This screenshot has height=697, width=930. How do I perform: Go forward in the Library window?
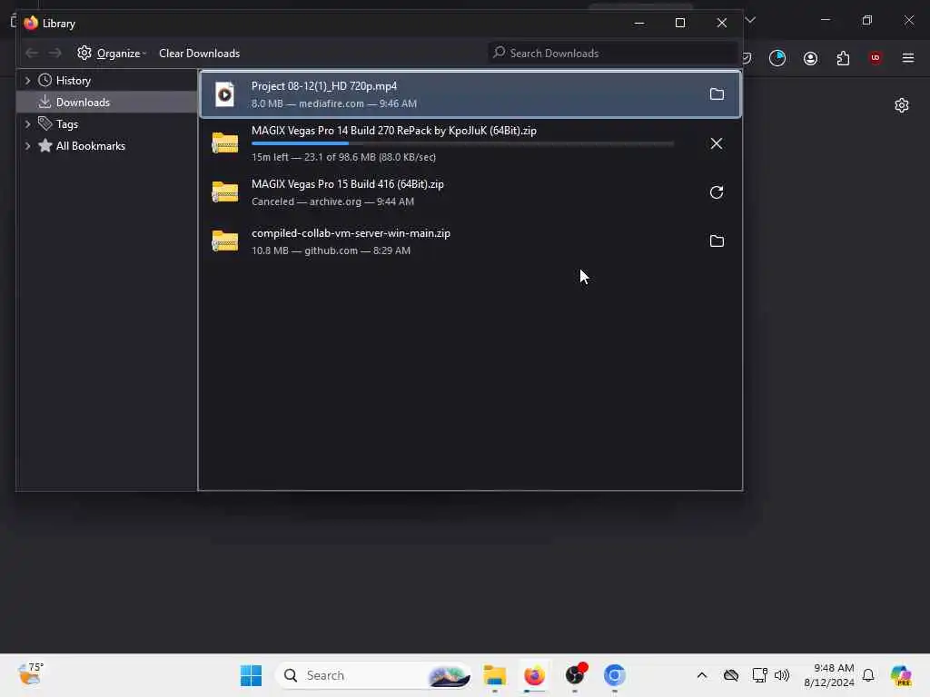(x=55, y=54)
